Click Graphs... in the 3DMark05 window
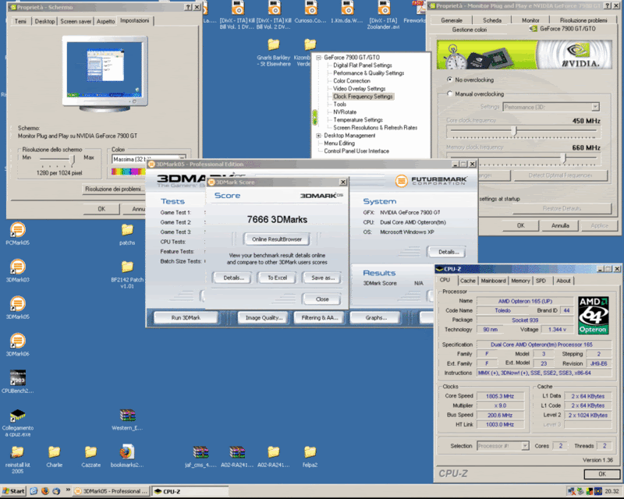624x499 pixels. pyautogui.click(x=376, y=317)
